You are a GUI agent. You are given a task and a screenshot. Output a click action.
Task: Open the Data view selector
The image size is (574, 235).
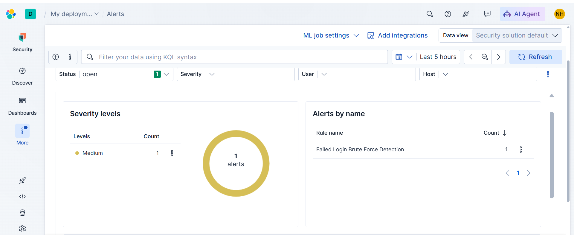[517, 35]
